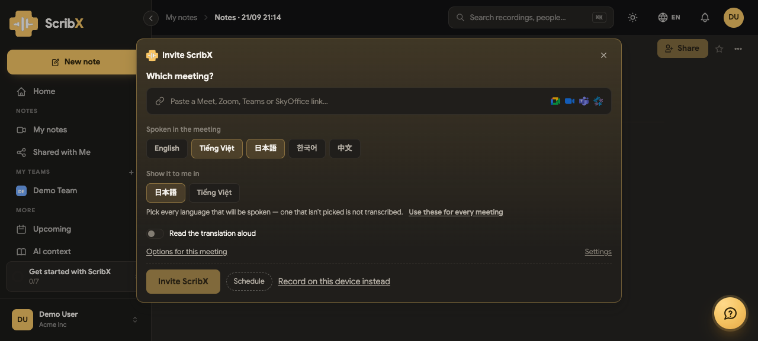
Task: Toggle English as a spoken language
Action: (167, 148)
